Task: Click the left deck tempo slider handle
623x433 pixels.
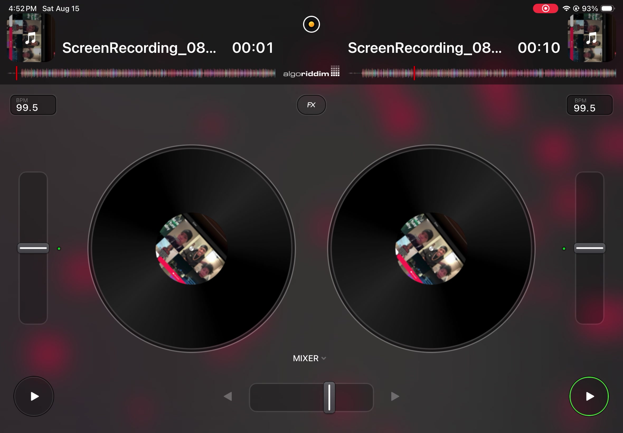Action: [x=33, y=248]
